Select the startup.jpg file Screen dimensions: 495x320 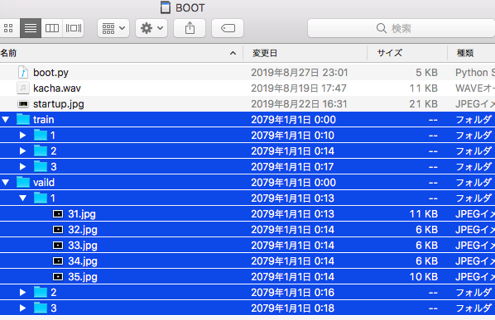[x=247, y=104]
